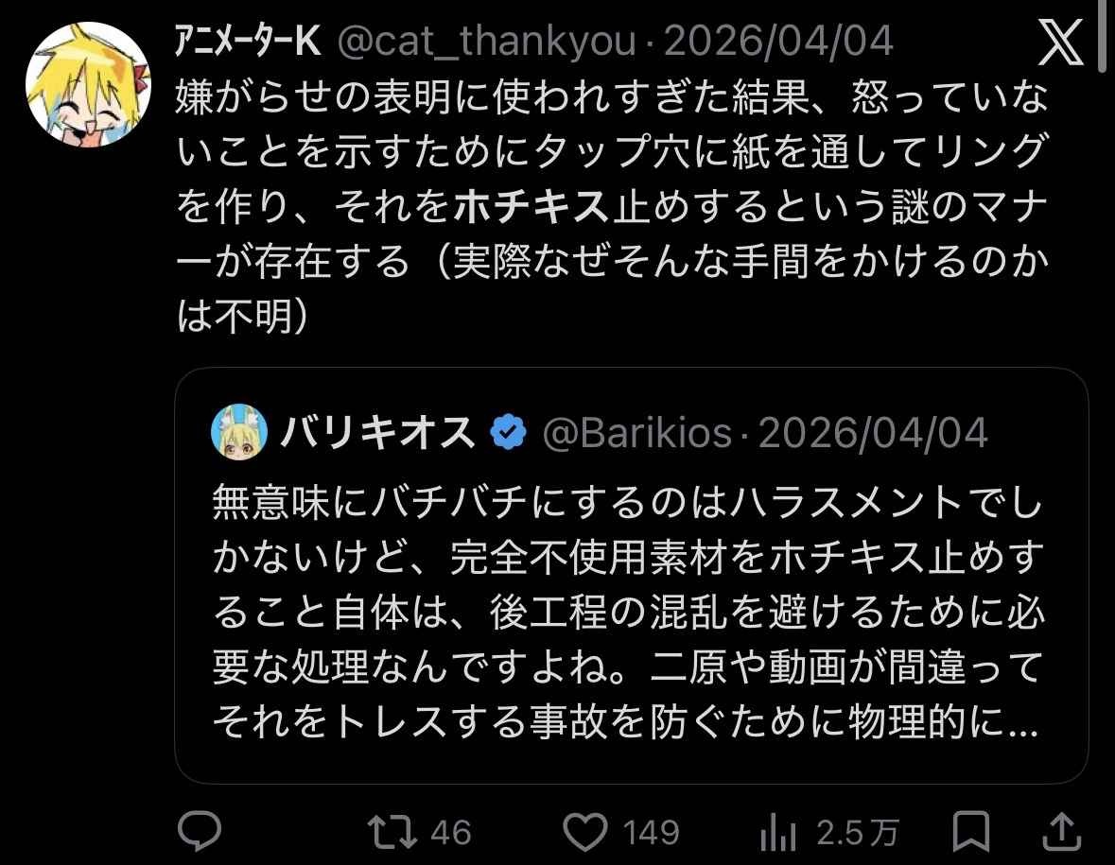
Task: Click the 2.5万 views count
Action: tap(857, 833)
